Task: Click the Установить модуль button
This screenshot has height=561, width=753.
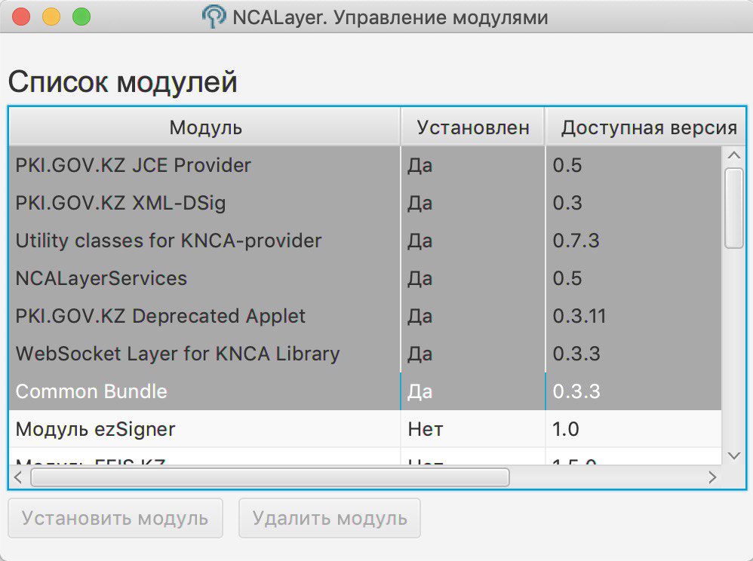Action: point(115,518)
